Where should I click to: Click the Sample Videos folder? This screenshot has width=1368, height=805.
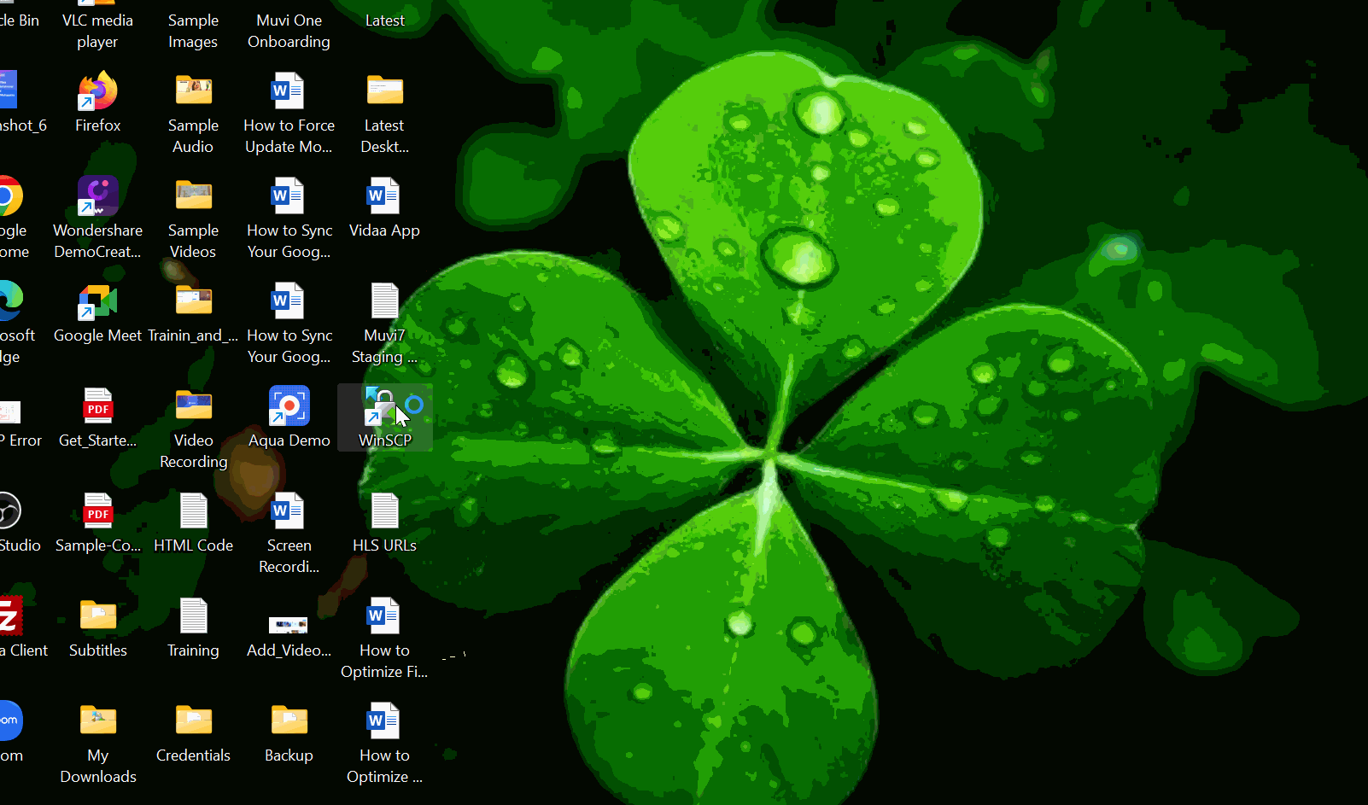(x=193, y=197)
